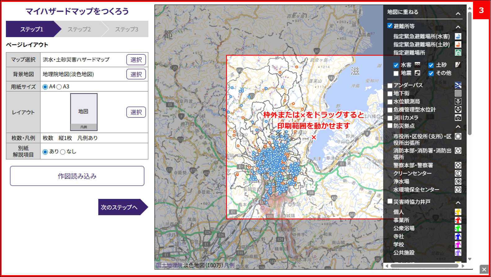Enable the 危機管理型水位計 checkbox
This screenshot has height=277, width=491.
point(390,110)
